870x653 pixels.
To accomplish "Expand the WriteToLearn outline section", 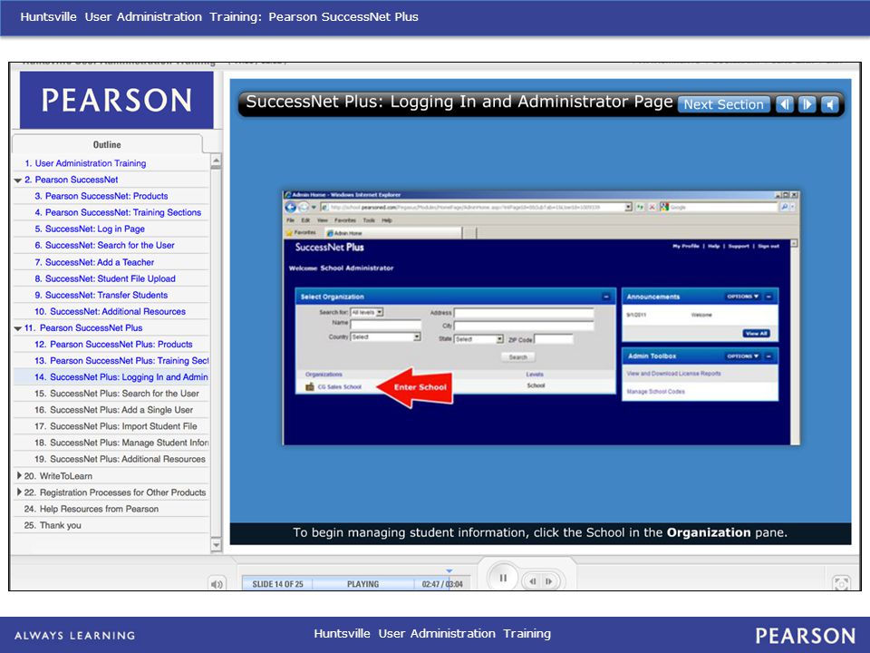I will point(19,475).
